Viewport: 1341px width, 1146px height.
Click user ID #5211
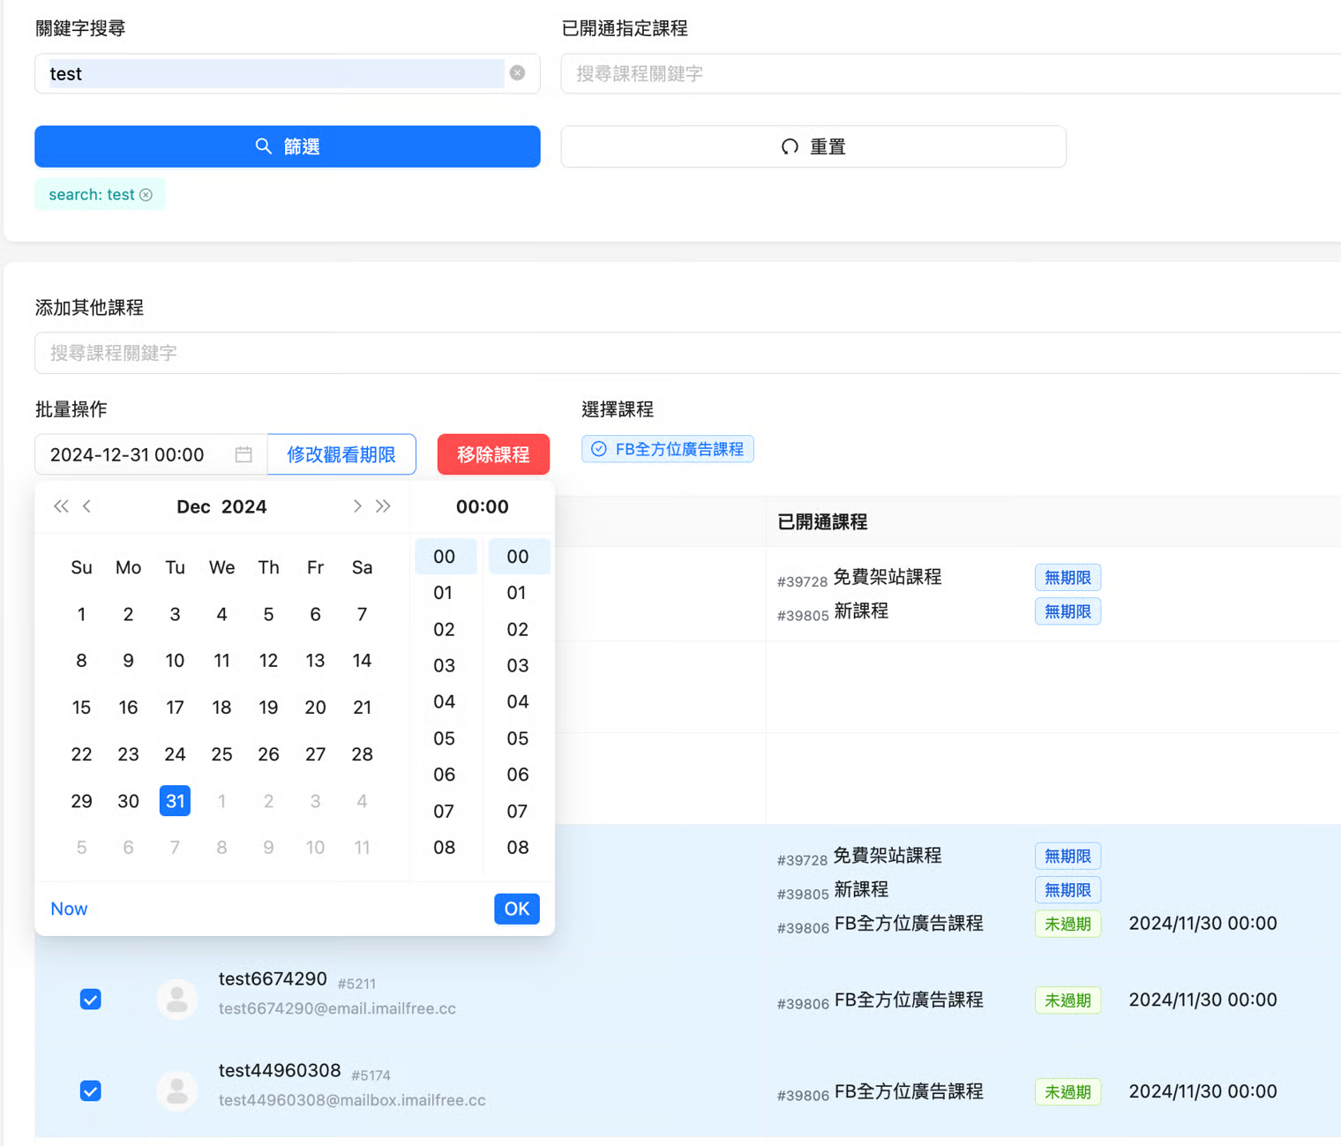coord(356,984)
